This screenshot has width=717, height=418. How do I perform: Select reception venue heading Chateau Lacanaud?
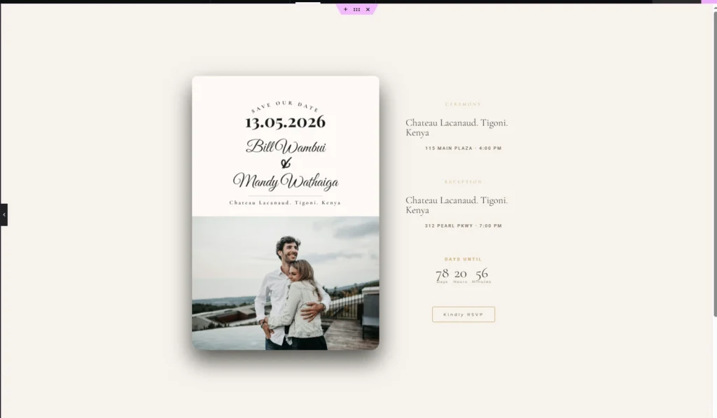pos(457,205)
